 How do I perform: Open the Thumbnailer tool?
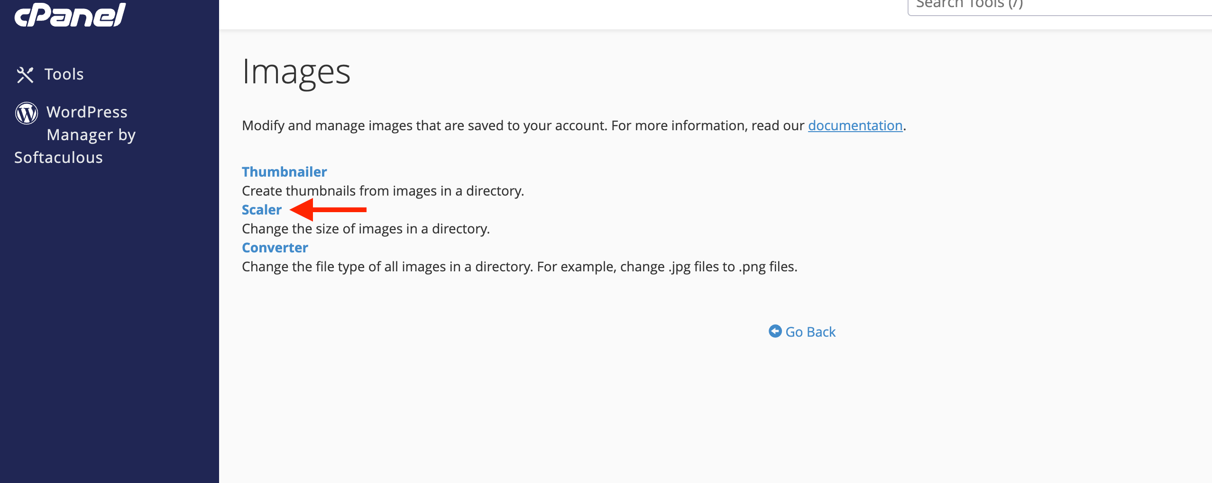pos(285,172)
